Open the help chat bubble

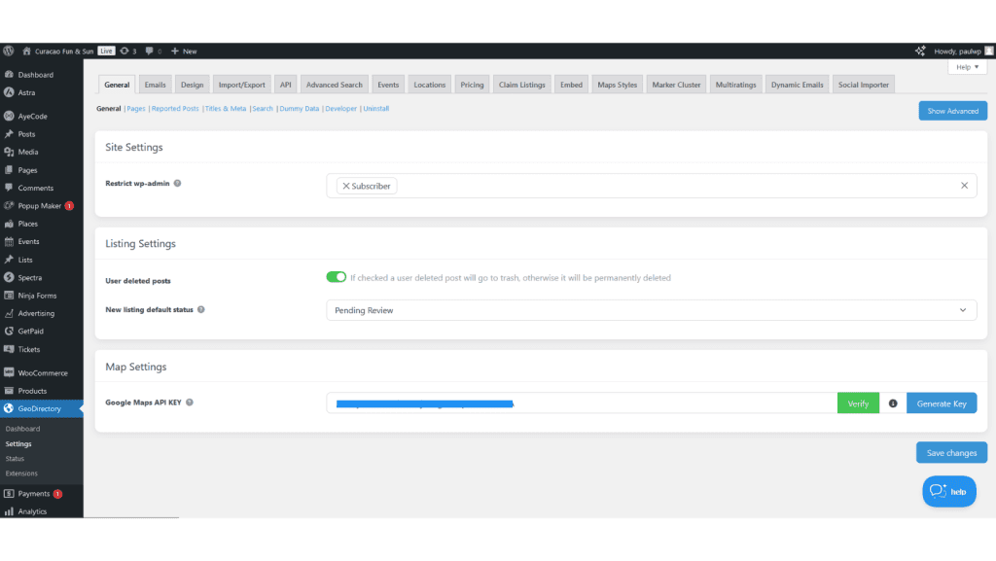[948, 491]
